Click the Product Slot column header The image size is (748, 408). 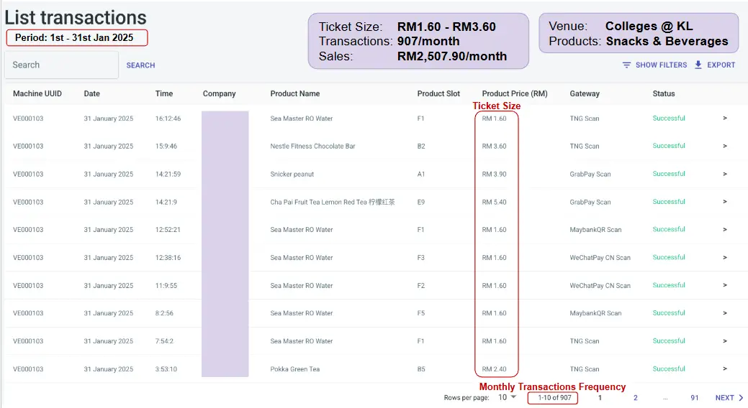click(x=439, y=93)
